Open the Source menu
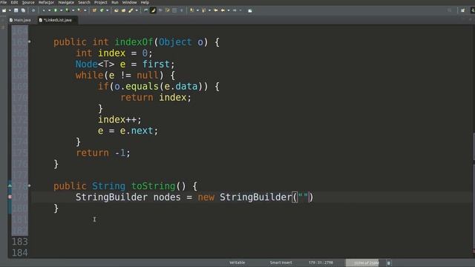This screenshot has width=475, height=267. pos(28,2)
